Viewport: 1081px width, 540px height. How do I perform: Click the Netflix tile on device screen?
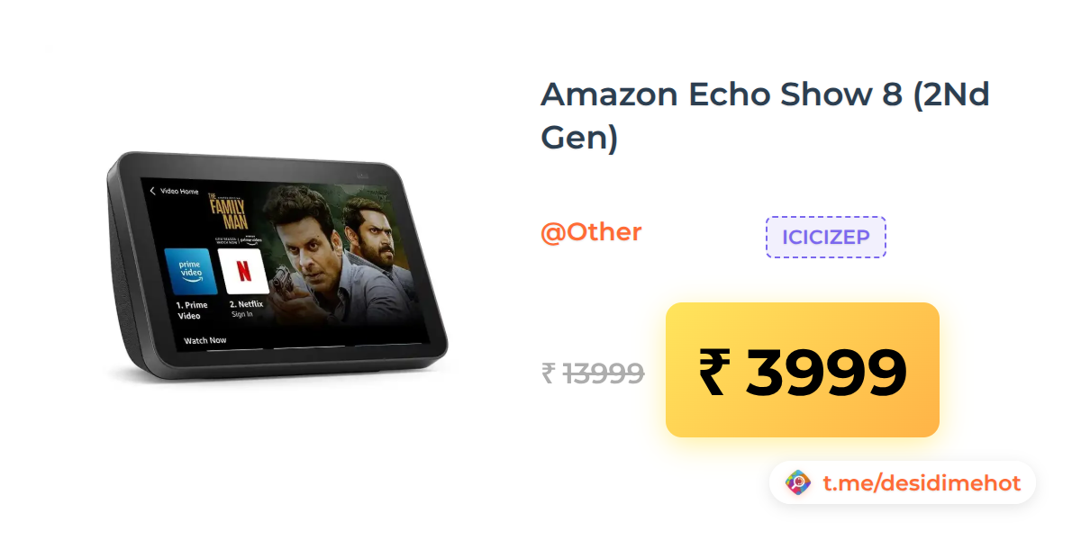point(242,271)
